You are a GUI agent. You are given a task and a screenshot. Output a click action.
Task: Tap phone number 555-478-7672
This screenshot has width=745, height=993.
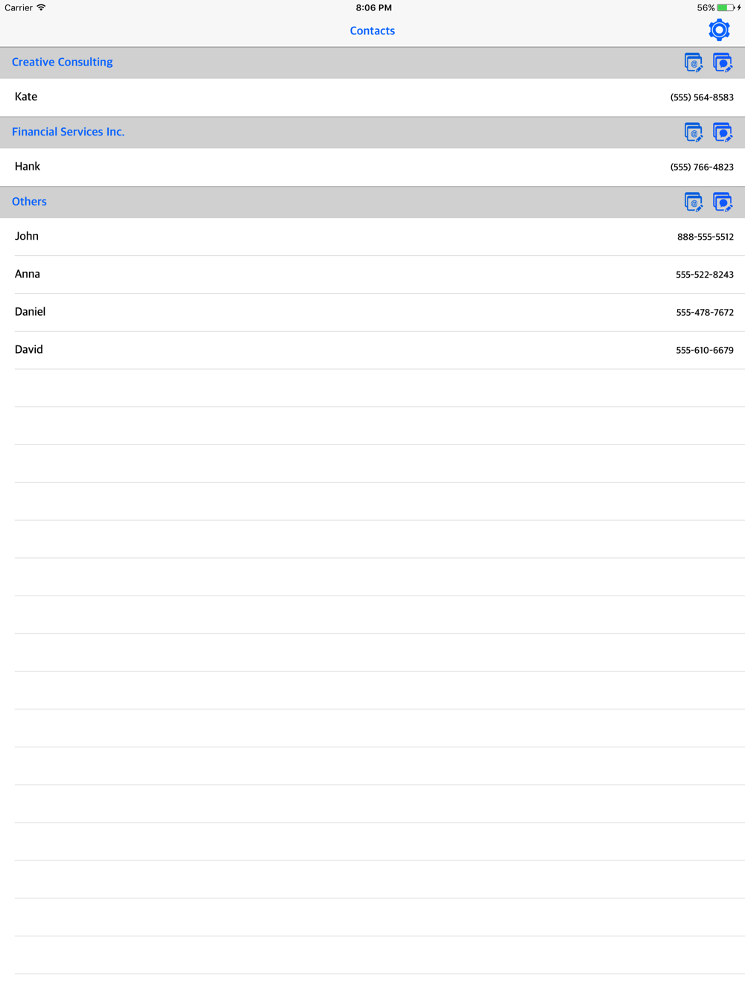pyautogui.click(x=705, y=313)
